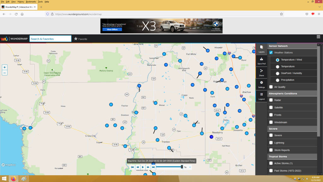This screenshot has height=182, width=323.
Task: Click the Favorite star icon
Action: pyautogui.click(x=76, y=39)
